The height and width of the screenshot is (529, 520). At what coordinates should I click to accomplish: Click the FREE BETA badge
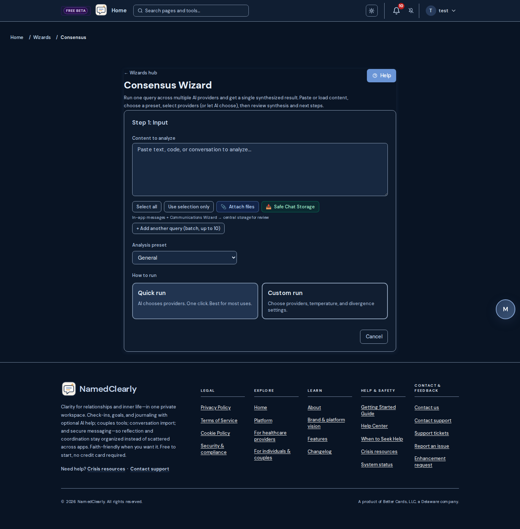(76, 11)
